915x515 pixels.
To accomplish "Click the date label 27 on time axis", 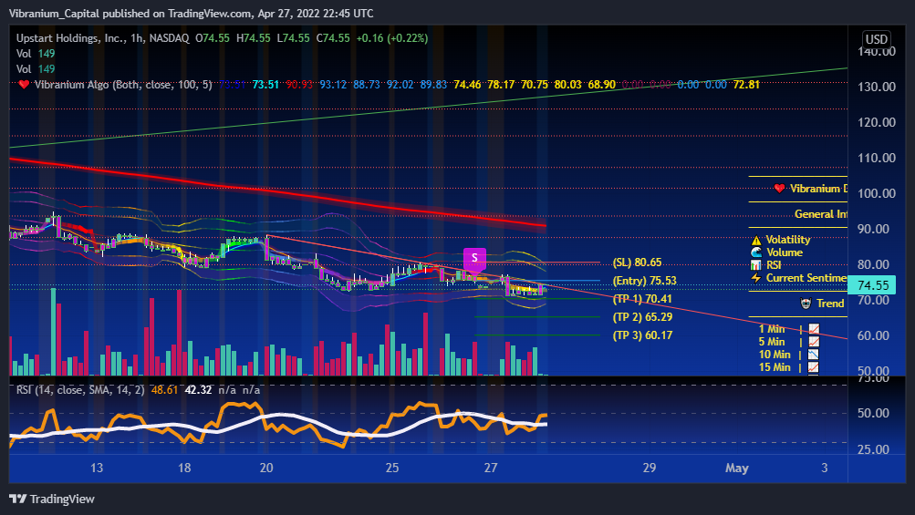I will pyautogui.click(x=491, y=468).
